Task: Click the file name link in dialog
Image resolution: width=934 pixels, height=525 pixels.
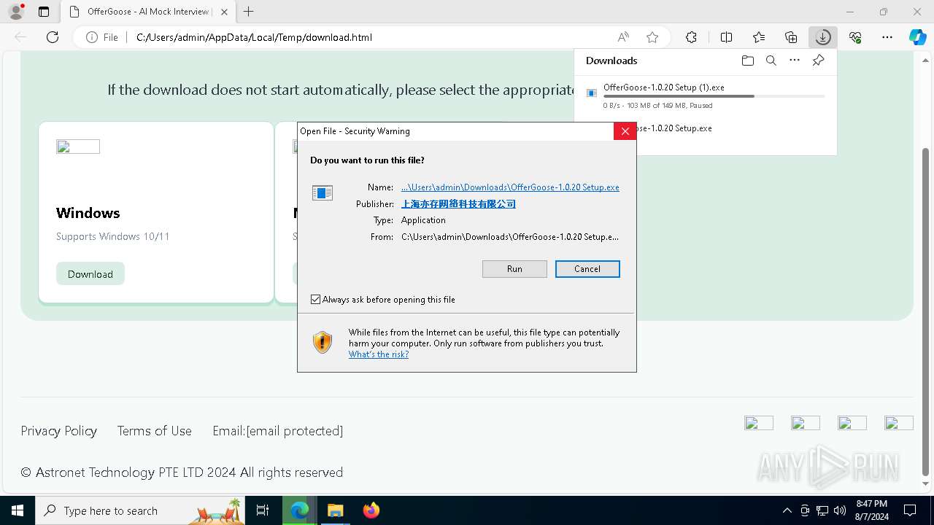Action: point(510,187)
